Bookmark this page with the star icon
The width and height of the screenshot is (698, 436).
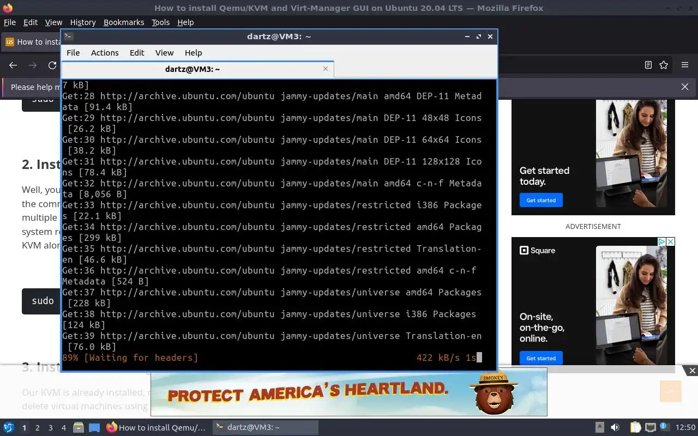click(664, 65)
